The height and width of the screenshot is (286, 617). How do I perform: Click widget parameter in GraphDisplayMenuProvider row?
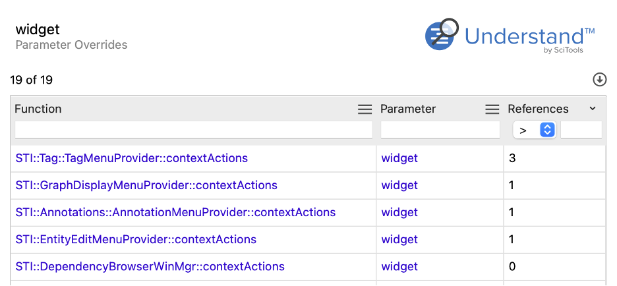pyautogui.click(x=399, y=185)
